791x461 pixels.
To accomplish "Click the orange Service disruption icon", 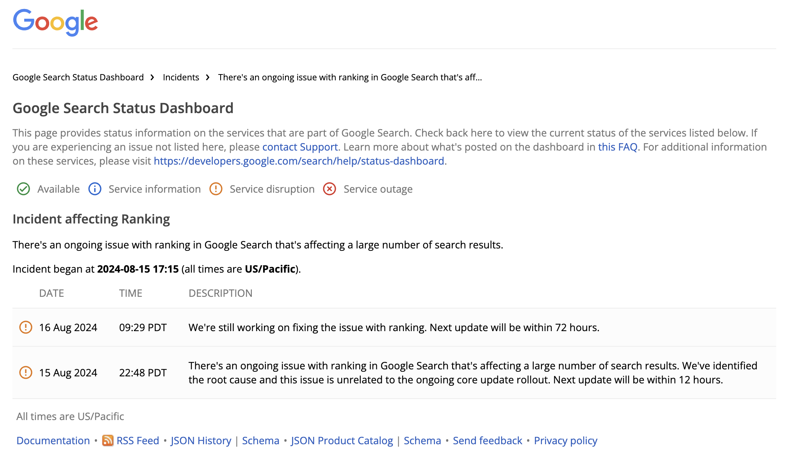I will pos(216,189).
